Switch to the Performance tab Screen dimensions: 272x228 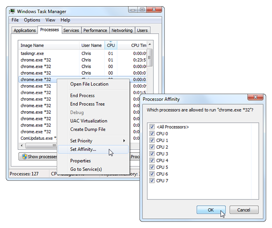pos(95,31)
